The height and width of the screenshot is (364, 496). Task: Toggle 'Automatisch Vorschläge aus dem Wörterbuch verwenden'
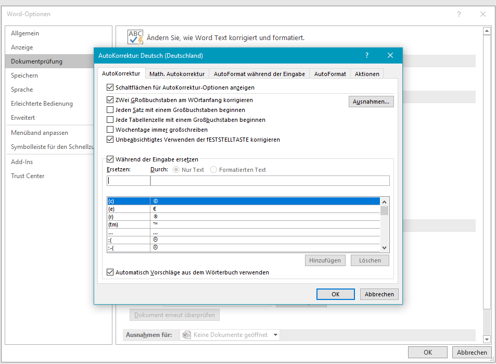click(x=110, y=272)
